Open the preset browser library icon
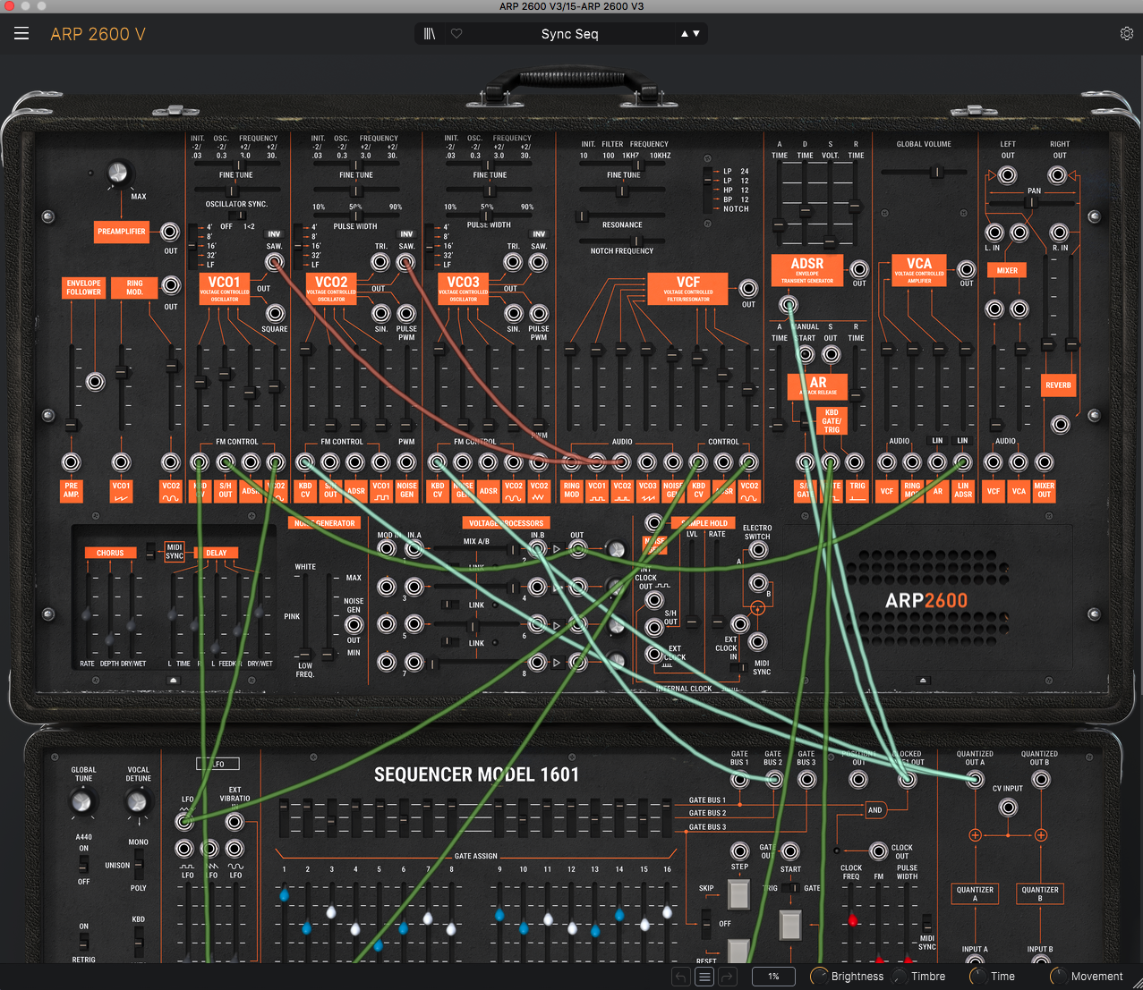This screenshot has width=1143, height=990. (x=430, y=34)
